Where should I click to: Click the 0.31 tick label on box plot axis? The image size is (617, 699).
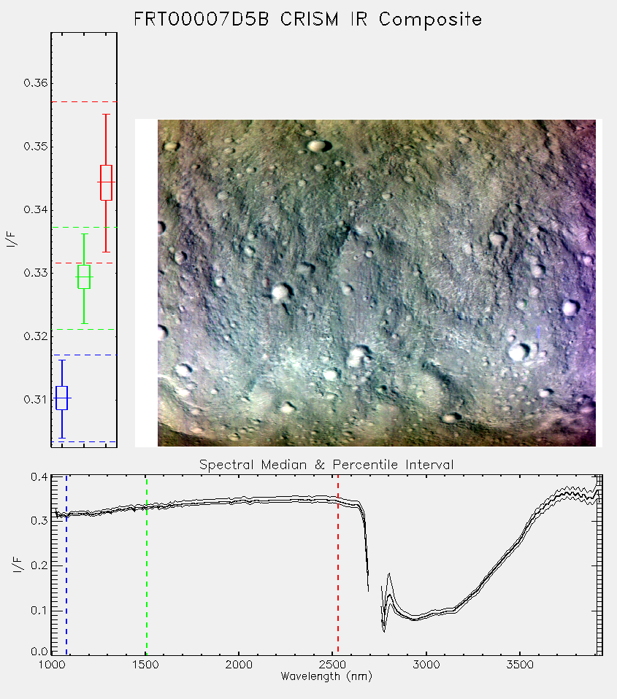tap(36, 399)
